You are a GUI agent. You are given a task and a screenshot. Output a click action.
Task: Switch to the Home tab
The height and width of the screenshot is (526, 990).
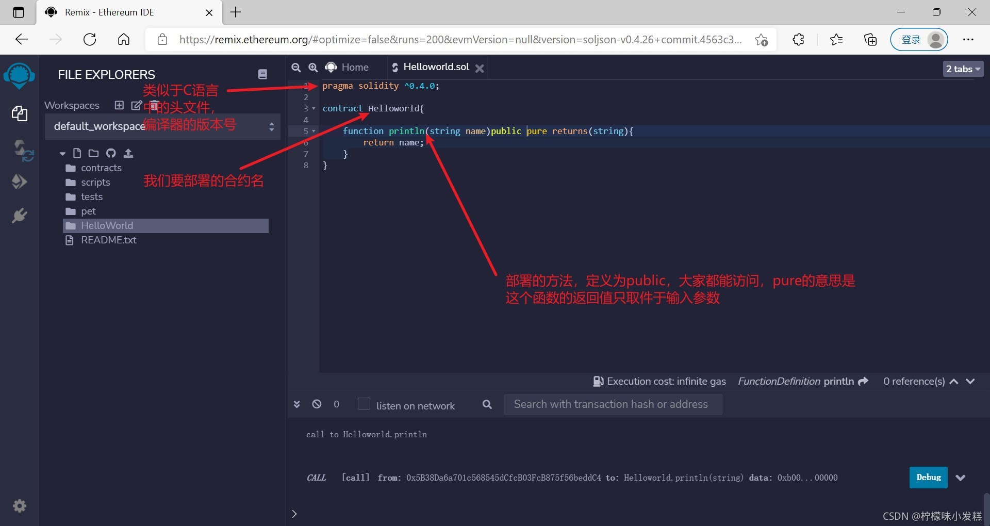(347, 68)
